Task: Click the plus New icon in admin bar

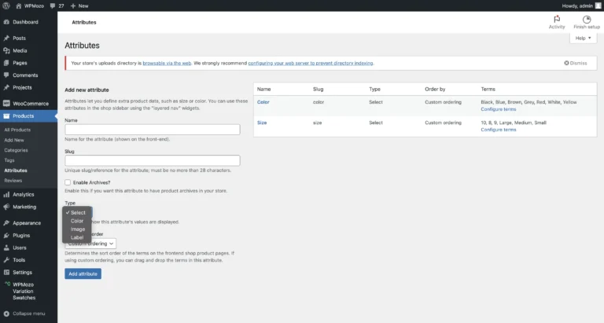Action: coord(73,6)
